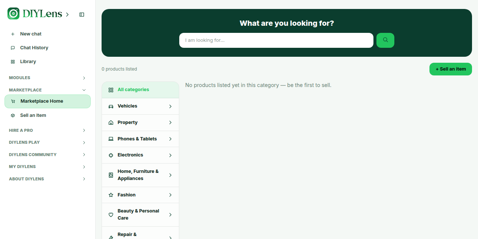This screenshot has height=239, width=478.
Task: Click the green search magnifier button
Action: tap(385, 40)
